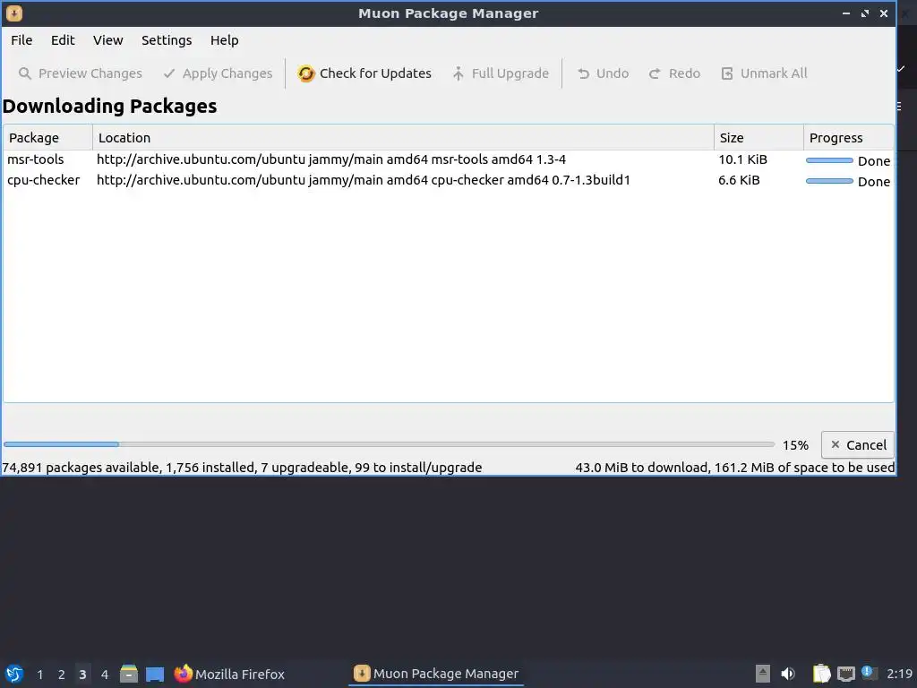The height and width of the screenshot is (688, 917).
Task: Click the cpu-checker archive location URL
Action: pos(364,180)
